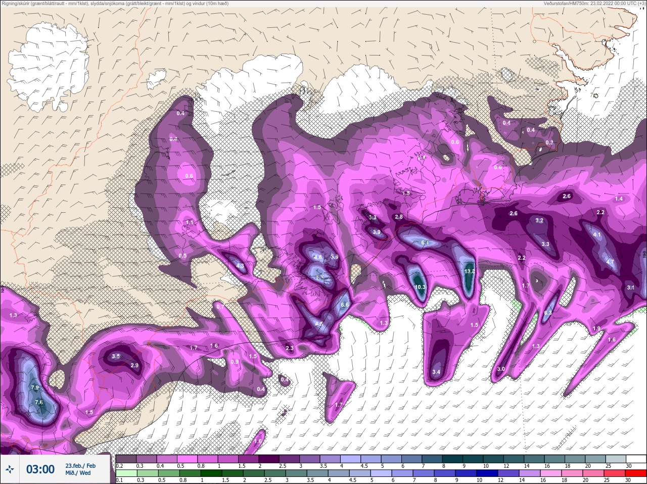
Task: Click the '23.feb./ Feb' date label
Action: point(80,466)
